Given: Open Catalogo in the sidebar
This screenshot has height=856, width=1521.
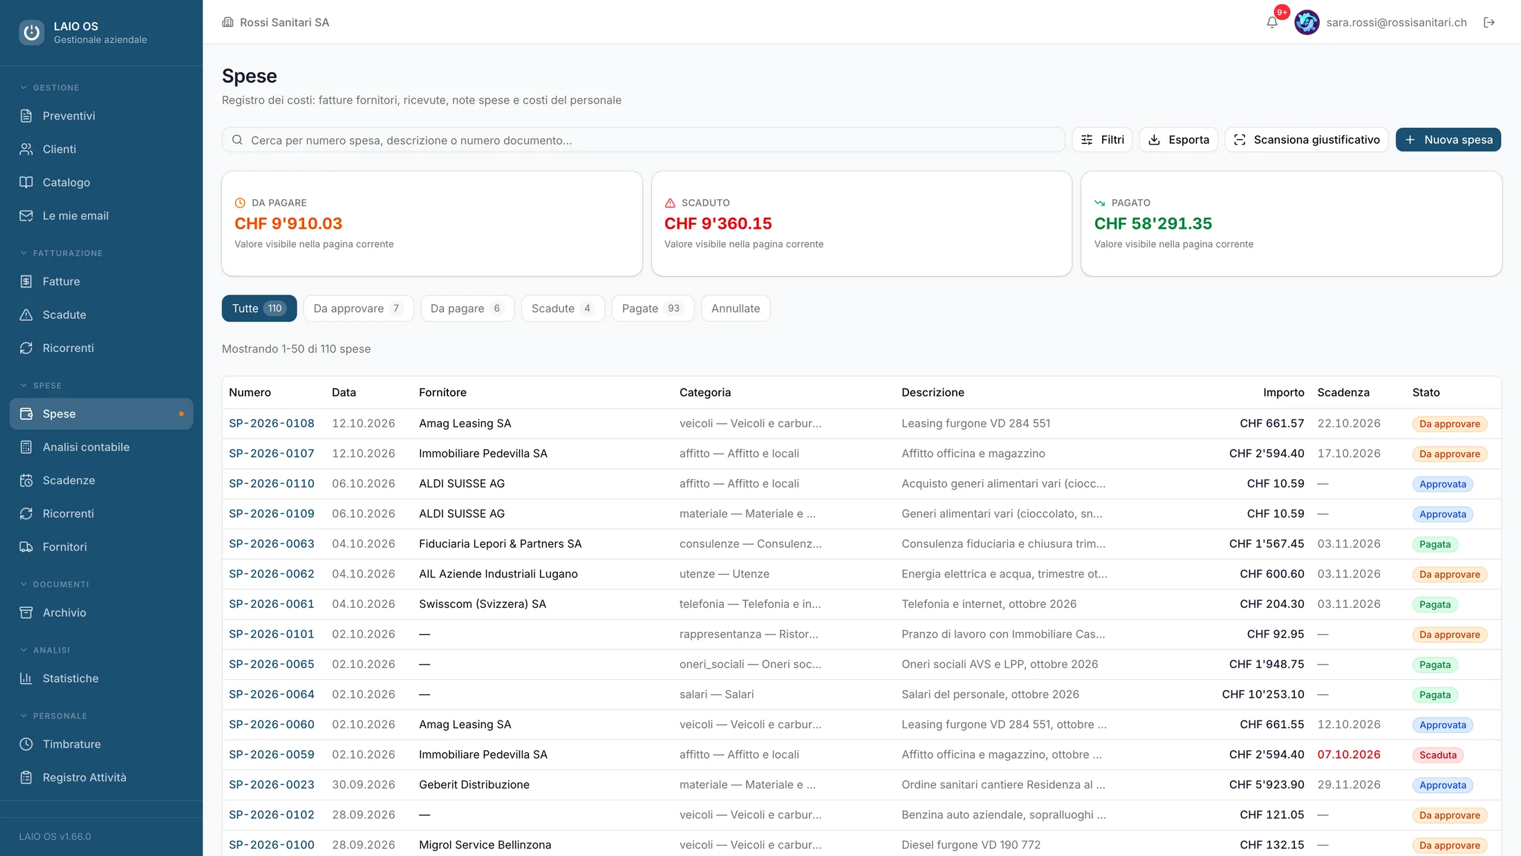Looking at the screenshot, I should pos(101,182).
